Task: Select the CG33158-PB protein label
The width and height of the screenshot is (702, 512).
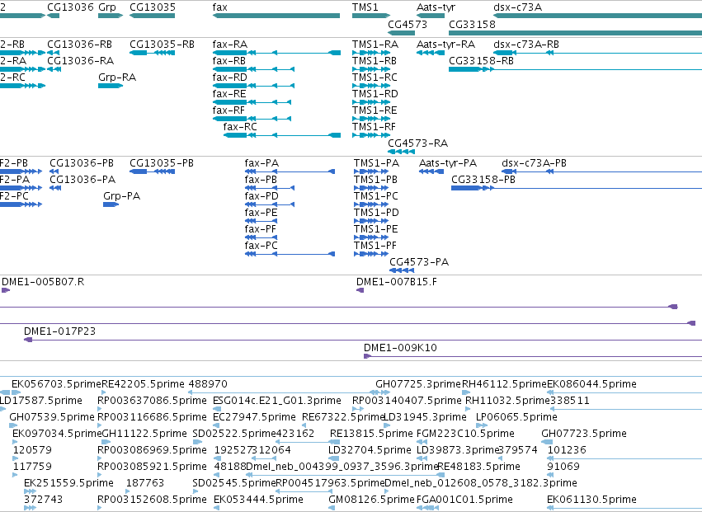Action: [x=483, y=180]
